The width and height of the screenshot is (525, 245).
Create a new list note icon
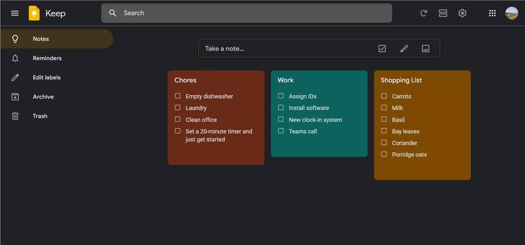click(x=382, y=48)
